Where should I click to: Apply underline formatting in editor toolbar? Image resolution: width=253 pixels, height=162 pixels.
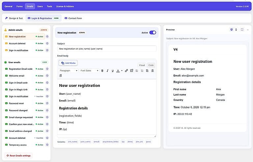(113, 71)
